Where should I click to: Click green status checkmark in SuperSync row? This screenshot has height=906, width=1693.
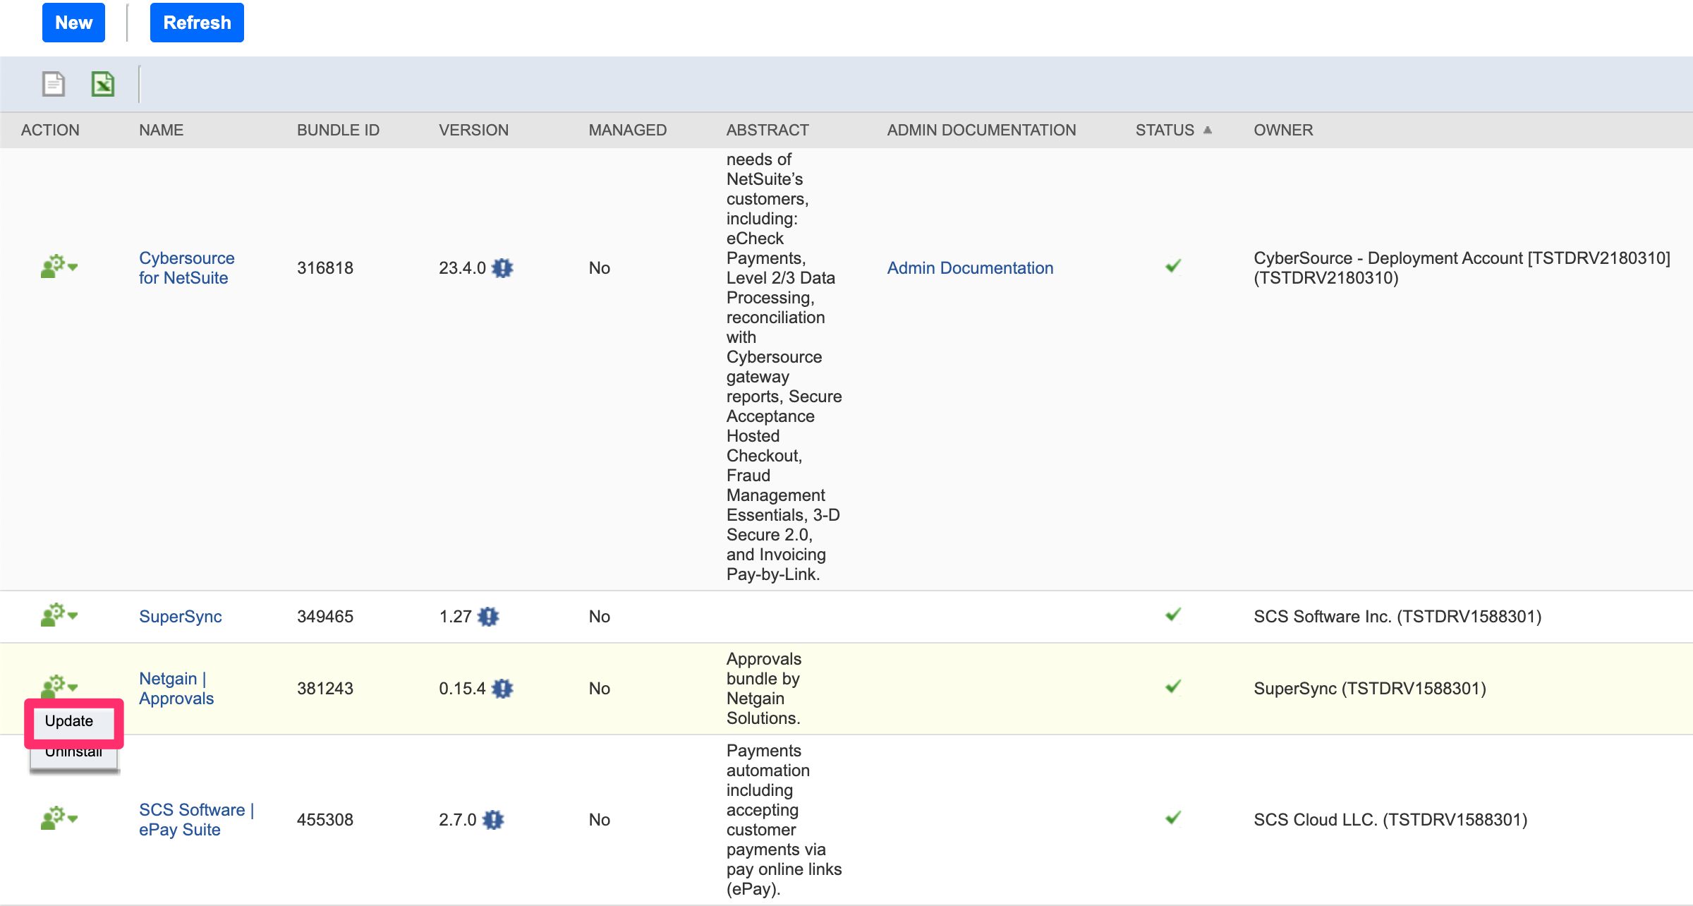tap(1173, 615)
